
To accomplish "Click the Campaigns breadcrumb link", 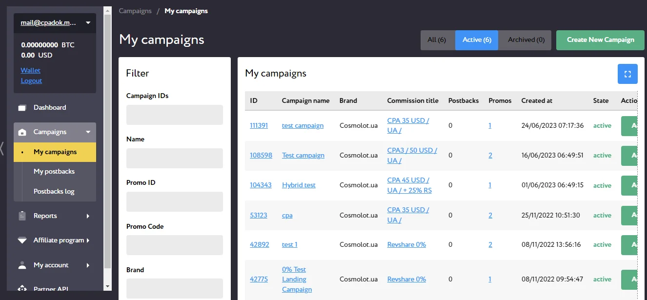I will 135,11.
